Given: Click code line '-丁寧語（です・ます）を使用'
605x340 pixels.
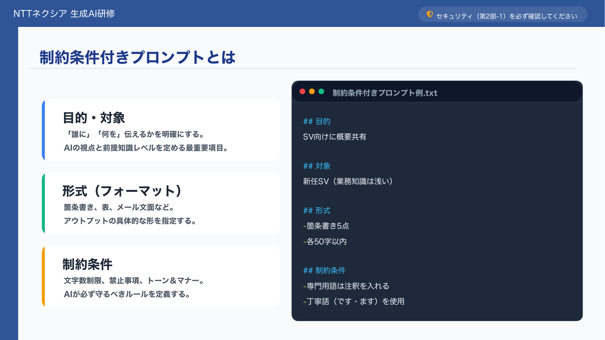Looking at the screenshot, I should pyautogui.click(x=354, y=301).
